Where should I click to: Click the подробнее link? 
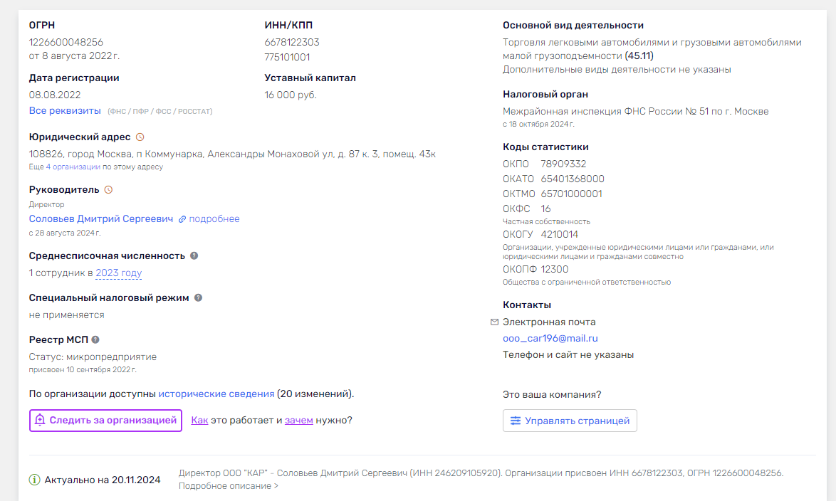pos(214,219)
